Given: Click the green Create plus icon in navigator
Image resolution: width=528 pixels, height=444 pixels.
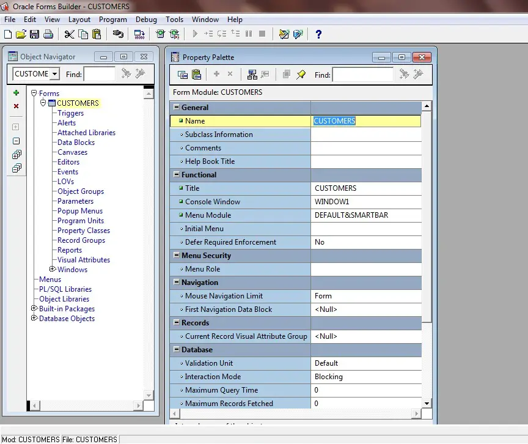Looking at the screenshot, I should pyautogui.click(x=16, y=92).
